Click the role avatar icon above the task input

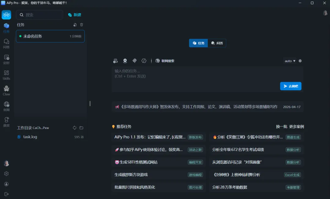pos(125,61)
